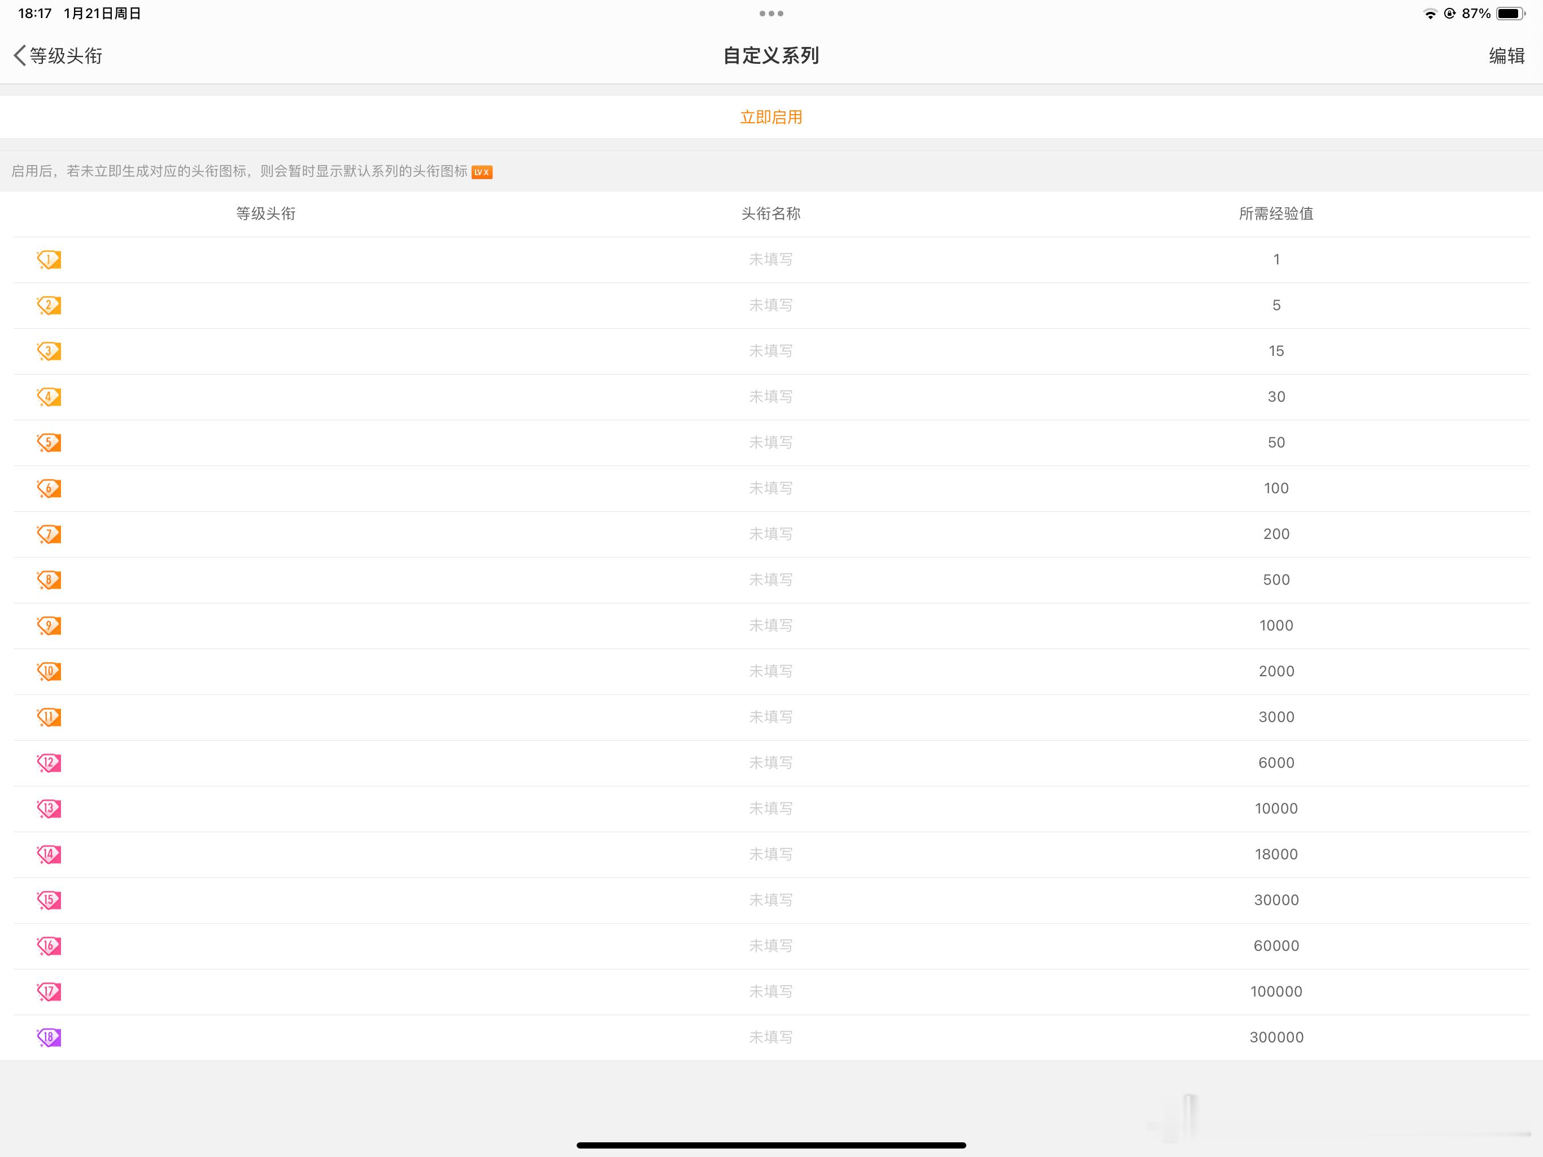Select the level 3 badge icon

(x=49, y=351)
